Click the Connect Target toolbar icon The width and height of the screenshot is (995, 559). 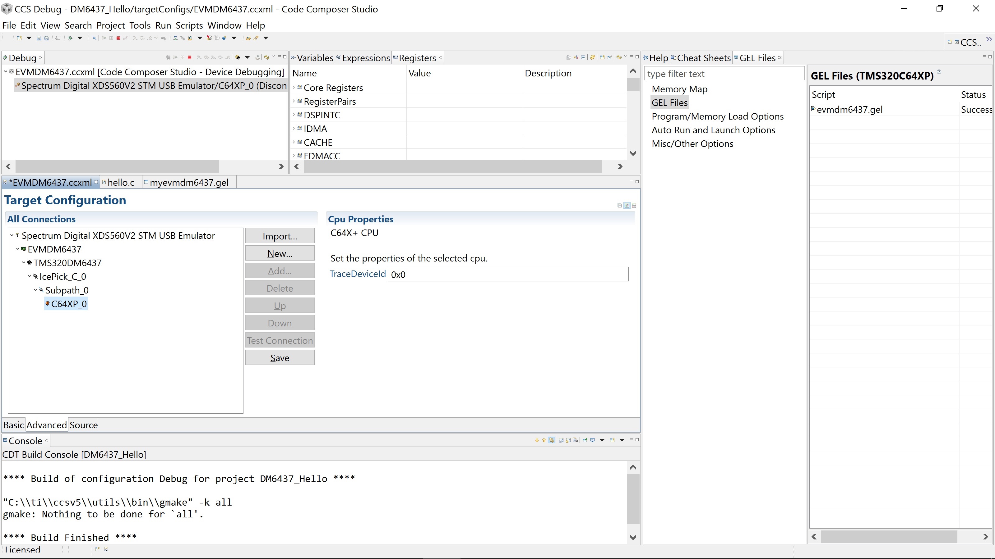coord(175,38)
